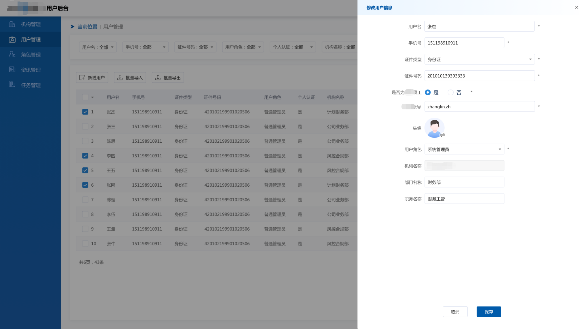Uncheck the checkbox for row 4 李四

pyautogui.click(x=85, y=156)
